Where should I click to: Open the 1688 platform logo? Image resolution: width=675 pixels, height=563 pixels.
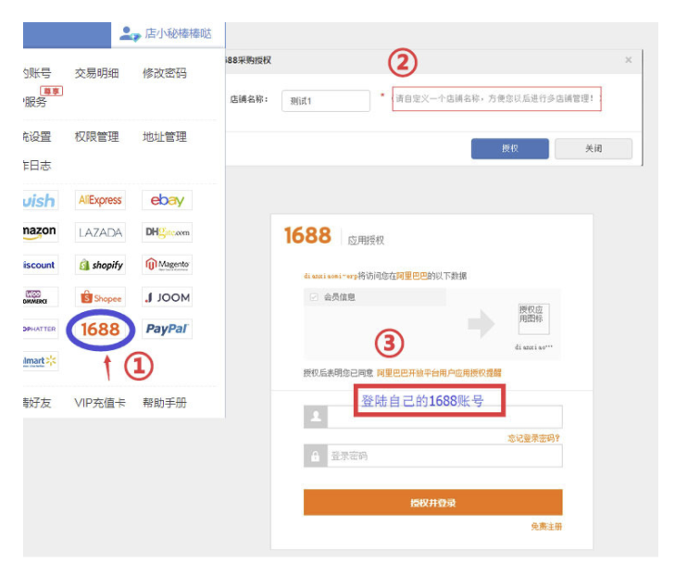[100, 330]
